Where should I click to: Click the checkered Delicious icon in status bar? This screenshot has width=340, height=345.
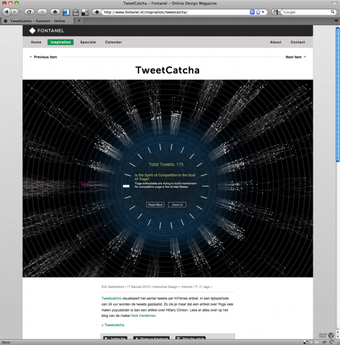pos(305,342)
